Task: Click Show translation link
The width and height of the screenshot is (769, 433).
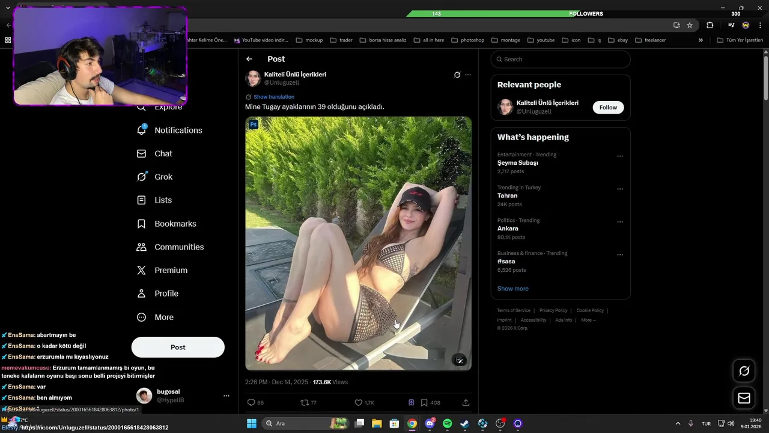Action: coord(273,97)
